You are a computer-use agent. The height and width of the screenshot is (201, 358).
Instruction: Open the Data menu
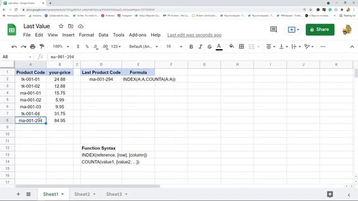click(x=103, y=35)
